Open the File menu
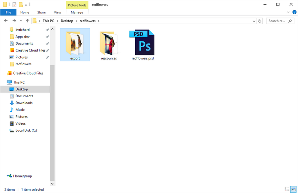This screenshot has width=298, height=193. click(8, 13)
